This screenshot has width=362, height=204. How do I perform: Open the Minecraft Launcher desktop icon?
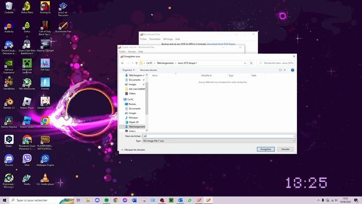coord(27,66)
